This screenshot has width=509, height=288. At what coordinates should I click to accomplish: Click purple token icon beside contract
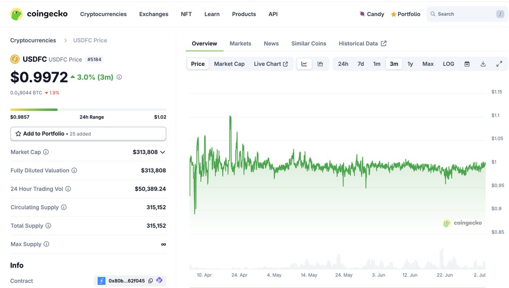coord(159,280)
